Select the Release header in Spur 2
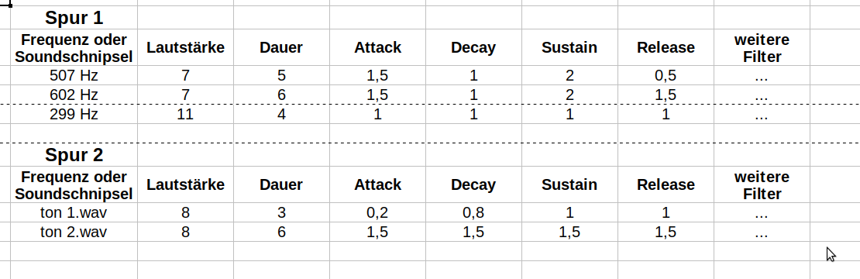Image resolution: width=860 pixels, height=279 pixels. pos(666,184)
